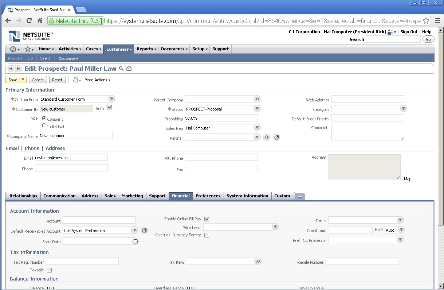Select the Individual type radio button
The image size is (444, 290).
(44, 126)
